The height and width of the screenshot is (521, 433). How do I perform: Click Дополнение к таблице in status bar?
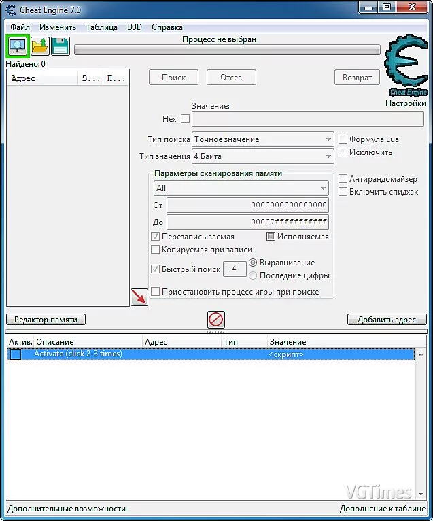(x=382, y=509)
